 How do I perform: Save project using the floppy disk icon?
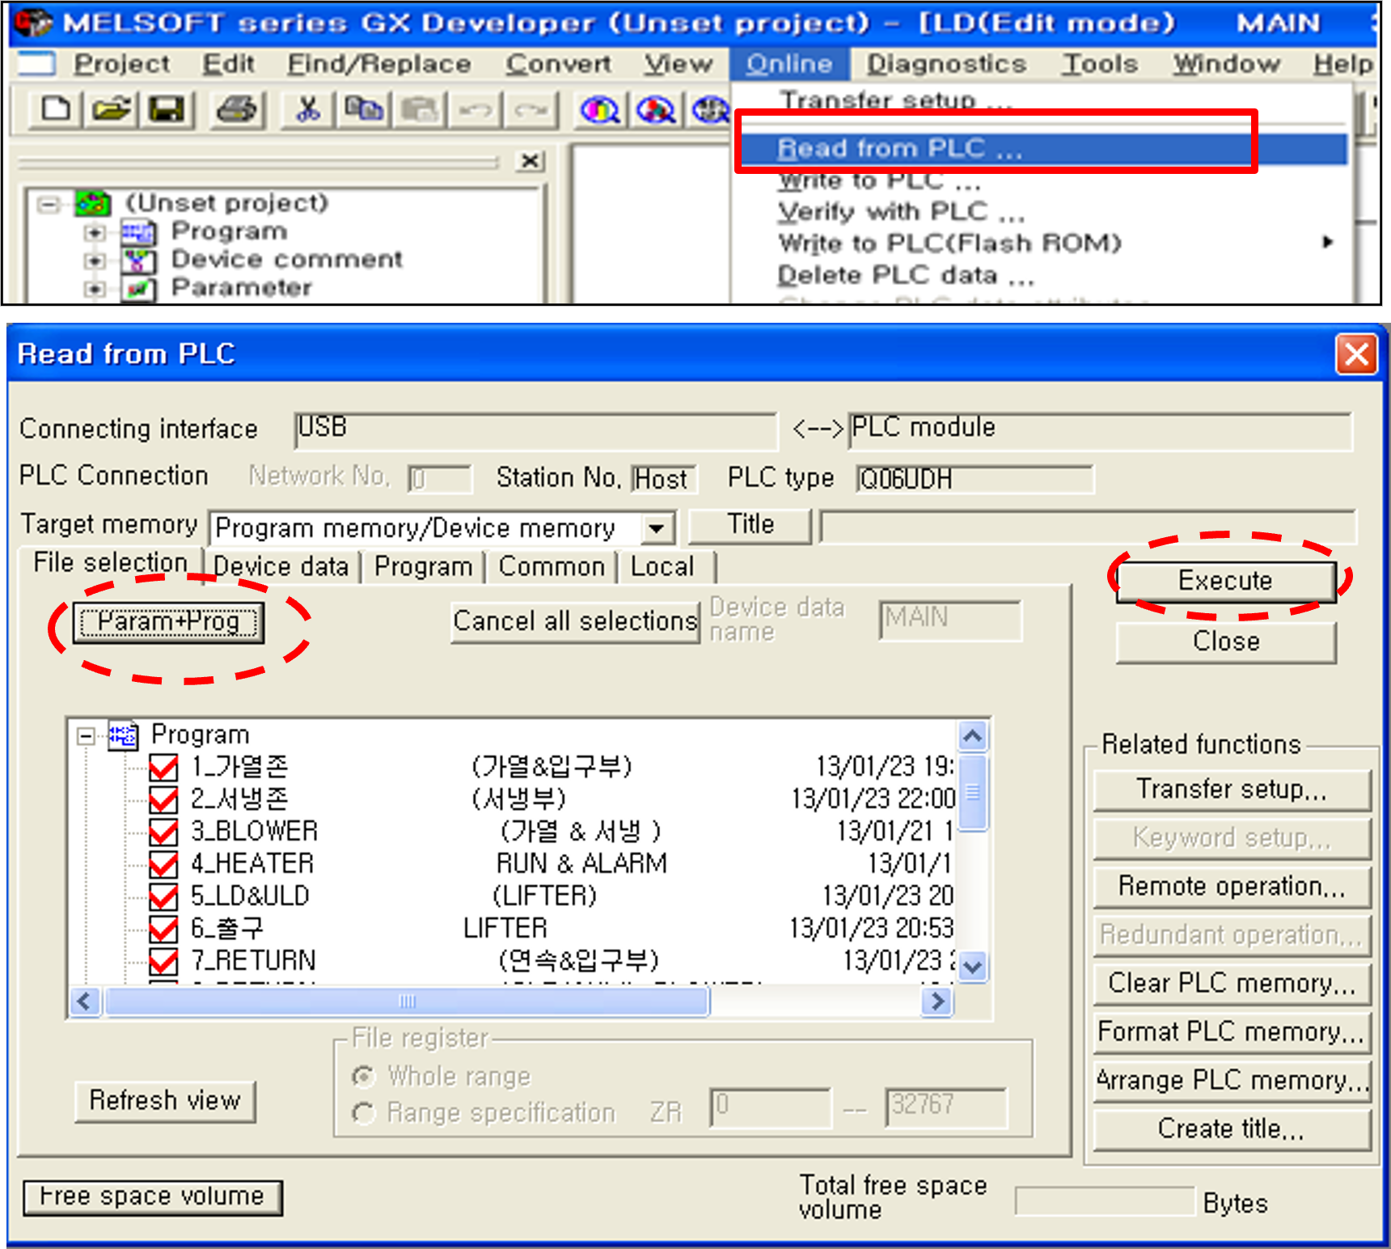(x=167, y=108)
